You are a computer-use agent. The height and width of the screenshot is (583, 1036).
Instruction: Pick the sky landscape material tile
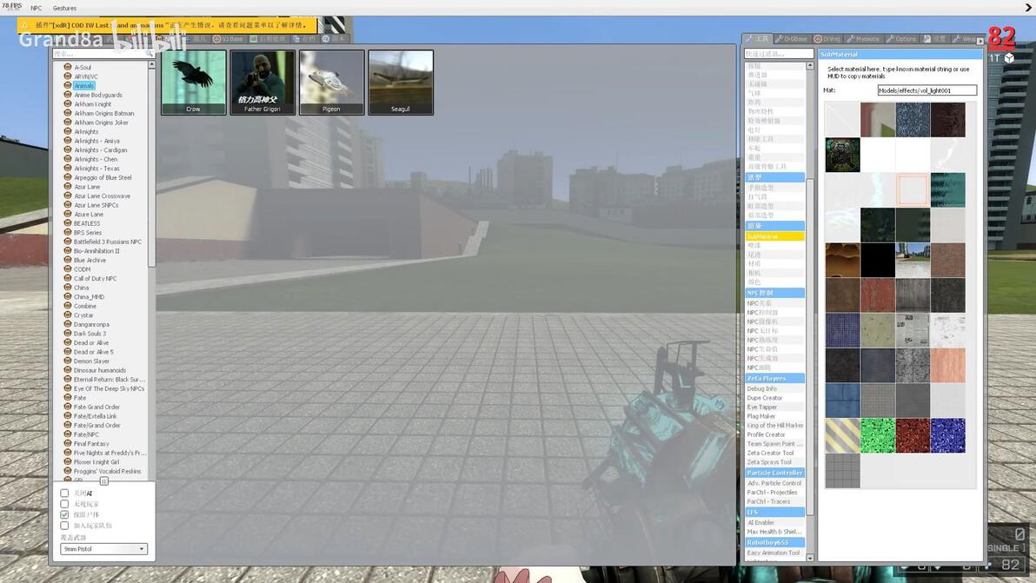913,260
